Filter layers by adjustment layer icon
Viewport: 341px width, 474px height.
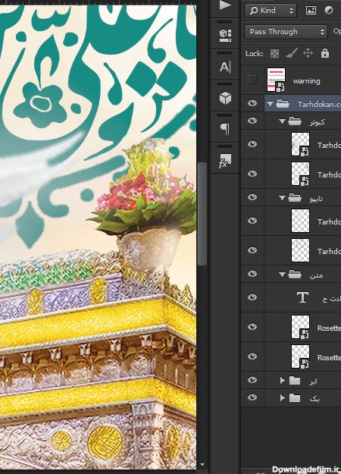tap(329, 11)
